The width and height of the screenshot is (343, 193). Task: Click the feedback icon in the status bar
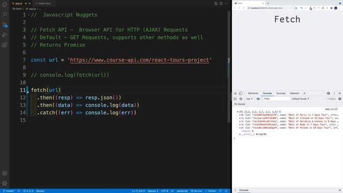coord(220,191)
